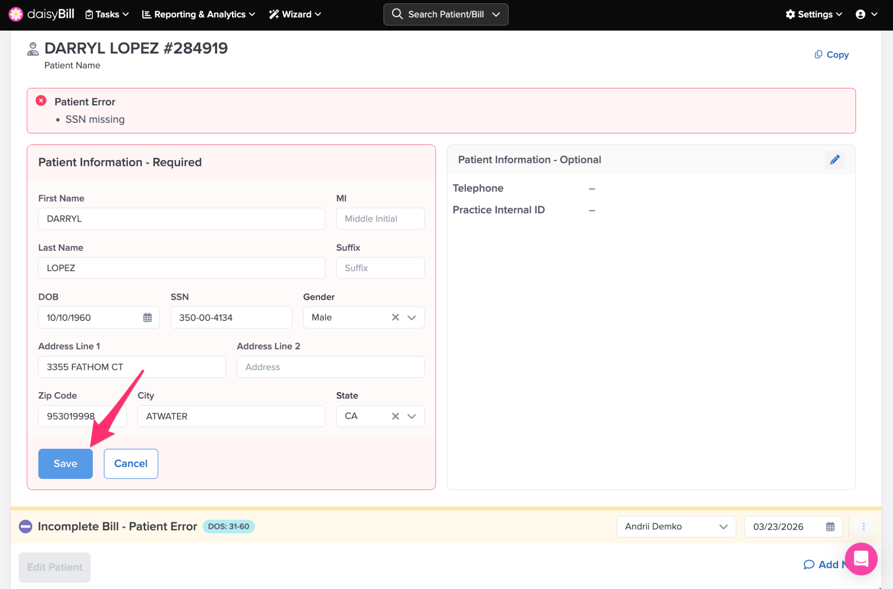This screenshot has width=893, height=589.
Task: Clear the CA state selection X
Action: pyautogui.click(x=395, y=416)
